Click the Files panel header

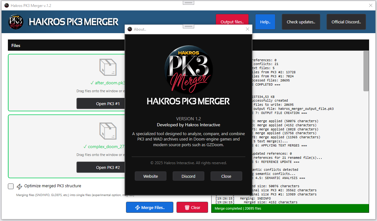click(66, 45)
